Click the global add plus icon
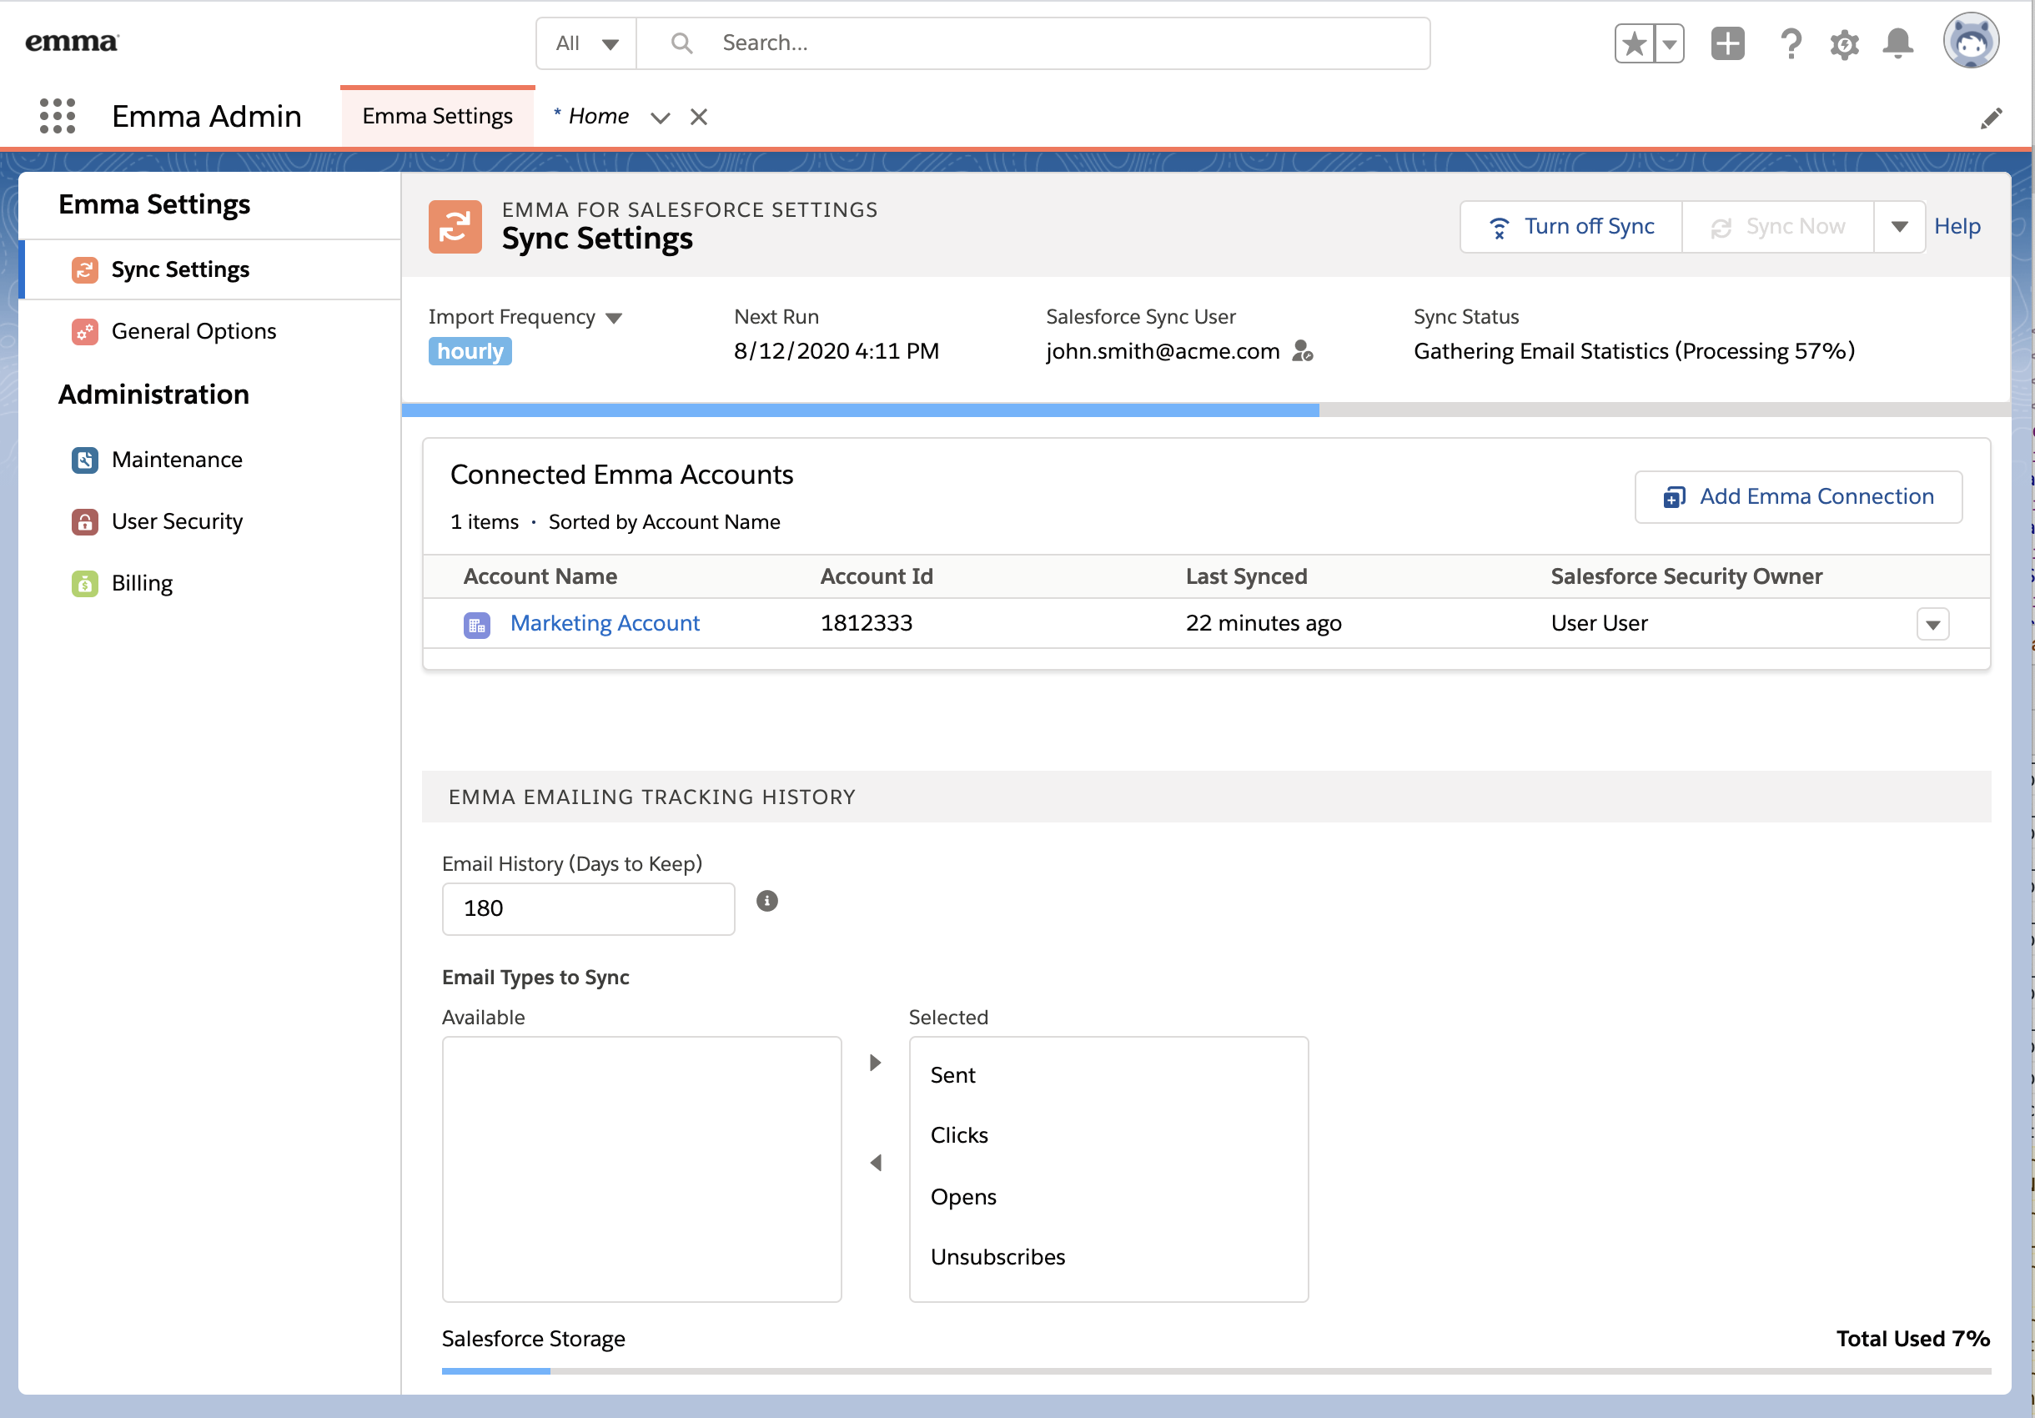Image resolution: width=2035 pixels, height=1418 pixels. coord(1726,43)
